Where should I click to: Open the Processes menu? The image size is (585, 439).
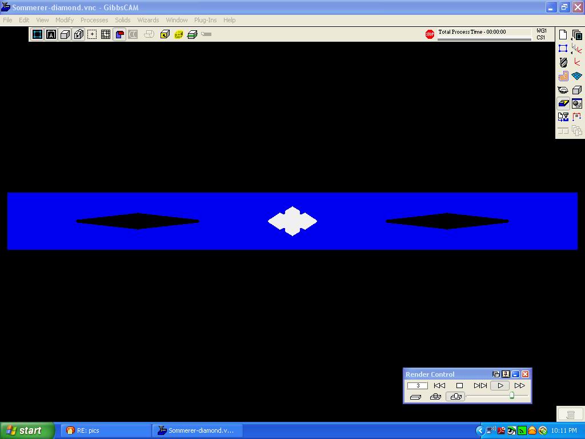pyautogui.click(x=94, y=20)
